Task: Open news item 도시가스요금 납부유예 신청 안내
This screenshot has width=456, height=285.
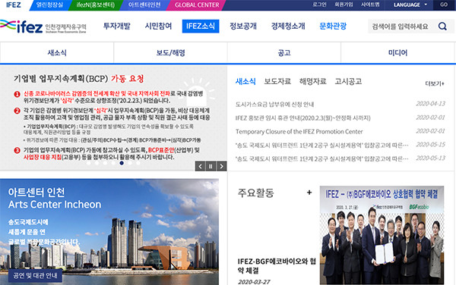Action: click(x=275, y=105)
